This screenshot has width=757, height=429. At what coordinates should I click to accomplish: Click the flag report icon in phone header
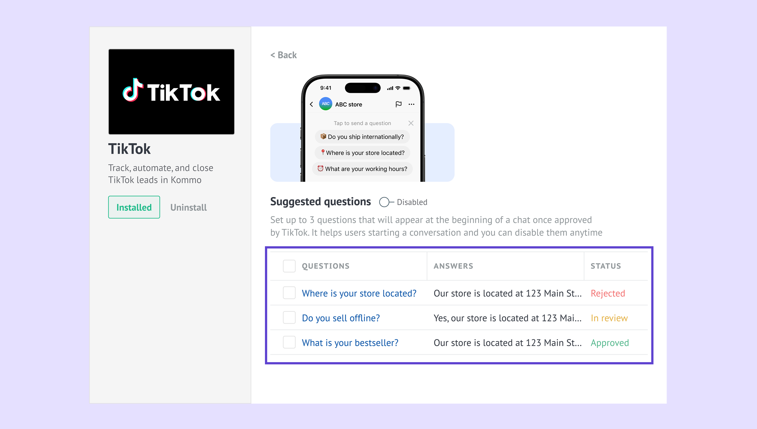(x=399, y=104)
